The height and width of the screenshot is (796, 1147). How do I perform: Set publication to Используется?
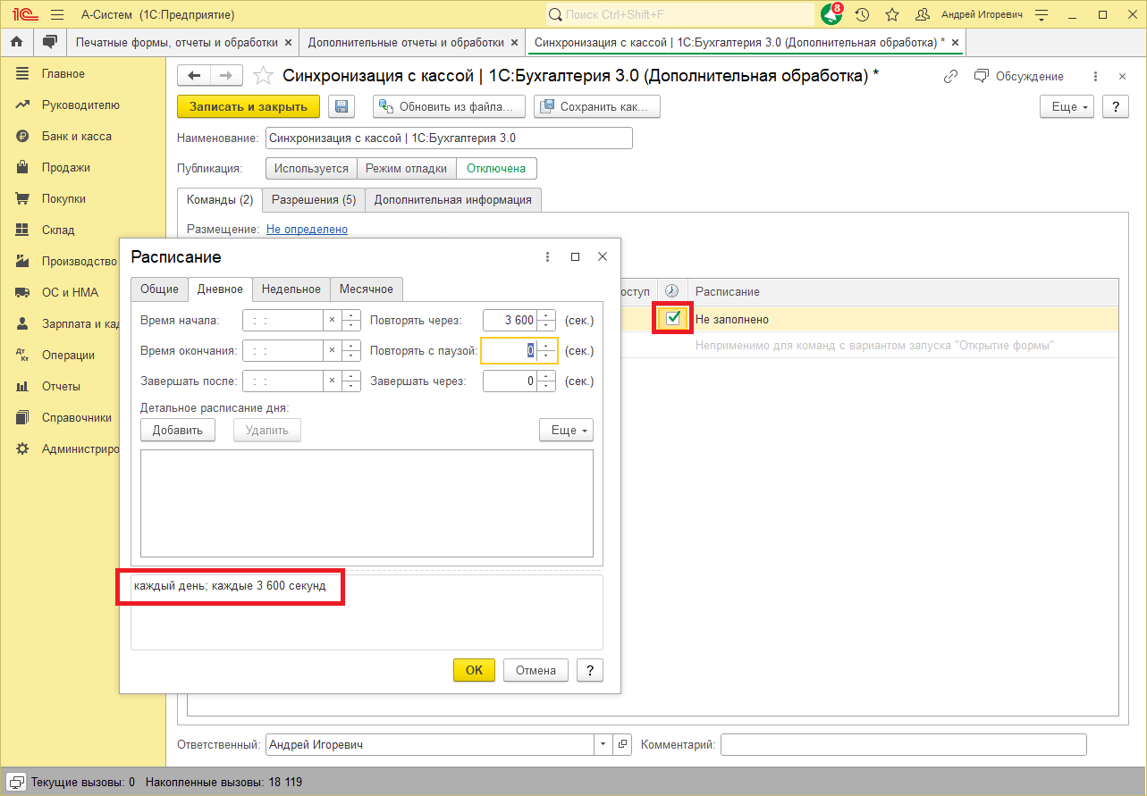[x=311, y=168]
